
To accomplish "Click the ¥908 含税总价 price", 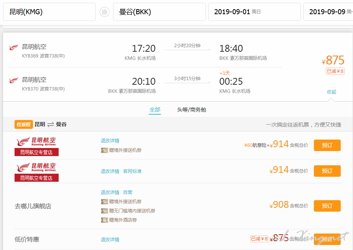I will coord(289,205).
